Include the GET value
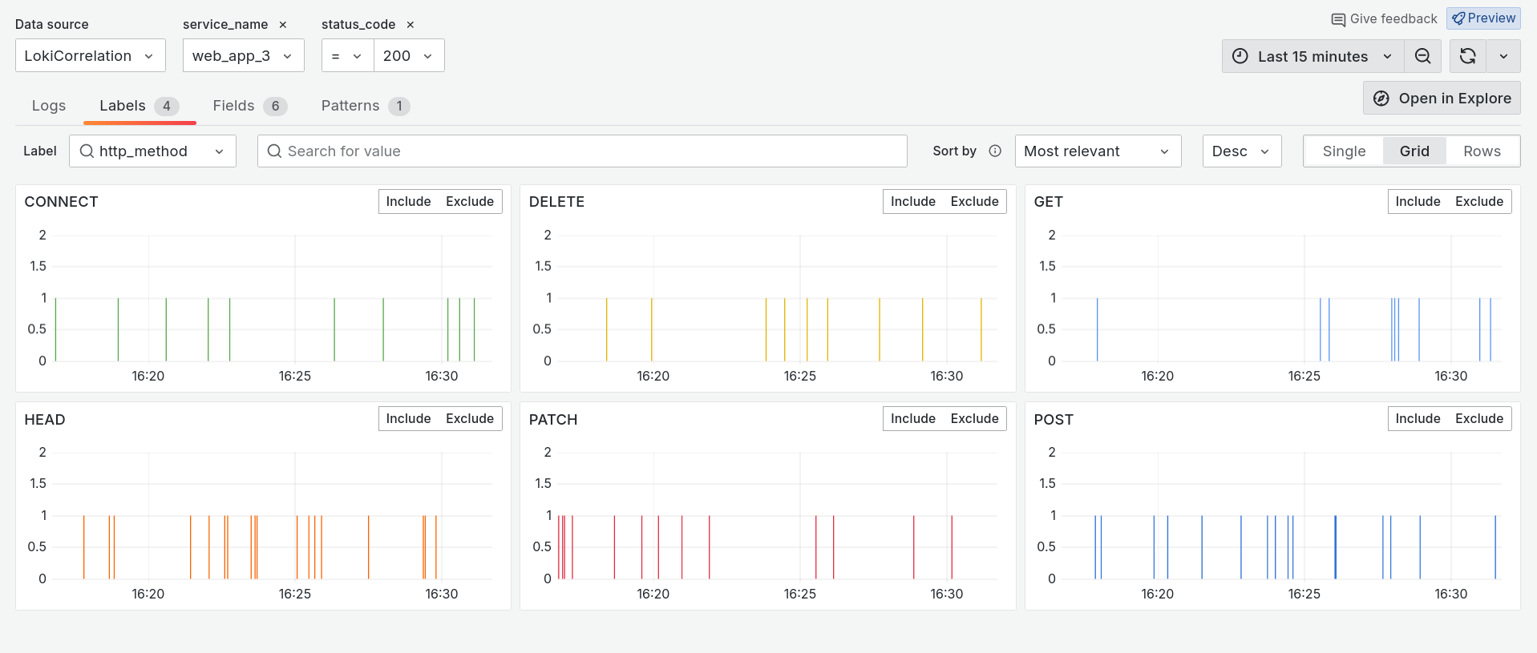1537x653 pixels. [1418, 201]
